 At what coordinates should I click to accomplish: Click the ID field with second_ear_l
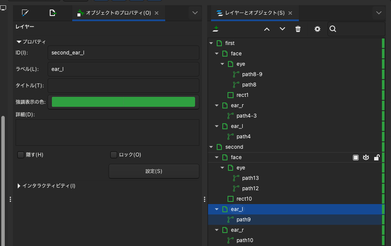[x=123, y=53]
